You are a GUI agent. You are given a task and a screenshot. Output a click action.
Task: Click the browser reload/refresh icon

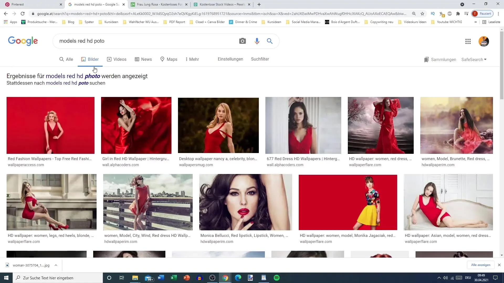click(x=23, y=14)
